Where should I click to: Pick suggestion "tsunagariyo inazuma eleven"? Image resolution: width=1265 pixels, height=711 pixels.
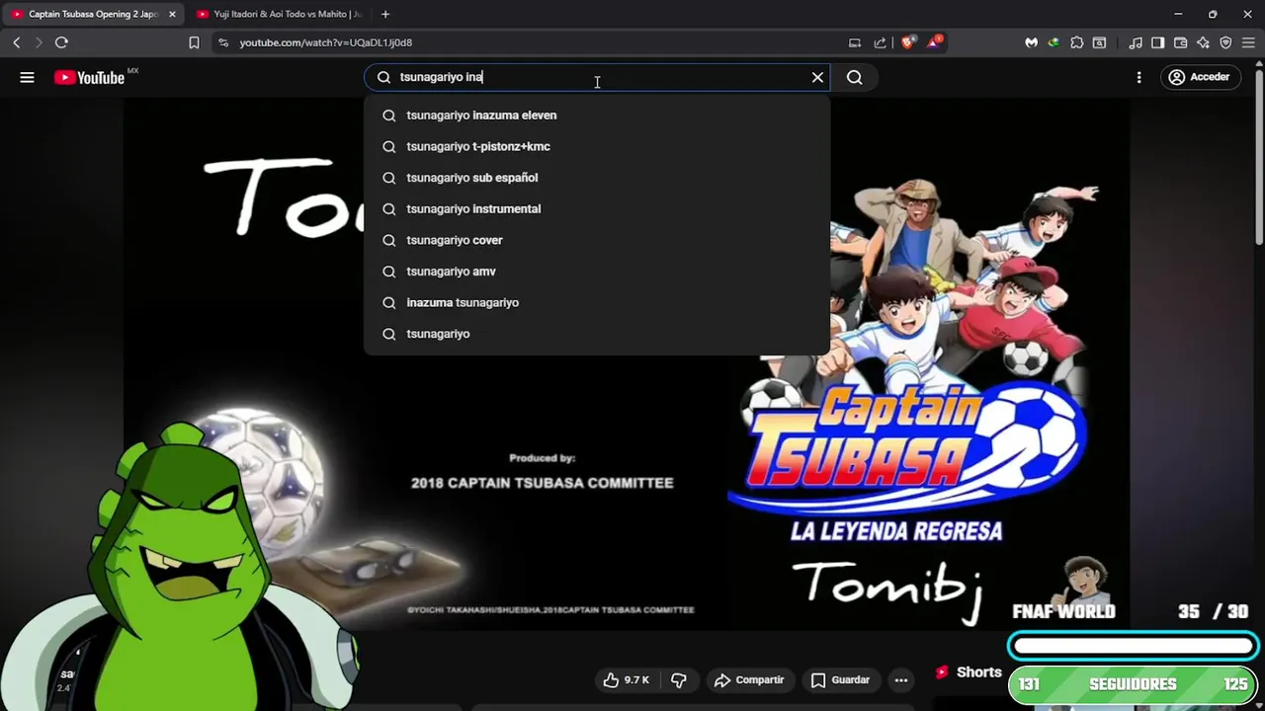(597, 116)
